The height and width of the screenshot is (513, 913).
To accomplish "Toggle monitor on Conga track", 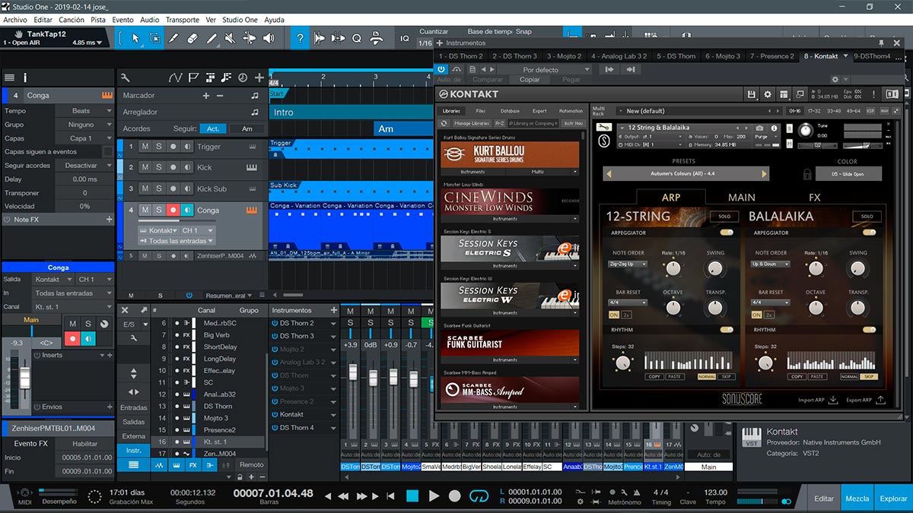I will [x=187, y=211].
